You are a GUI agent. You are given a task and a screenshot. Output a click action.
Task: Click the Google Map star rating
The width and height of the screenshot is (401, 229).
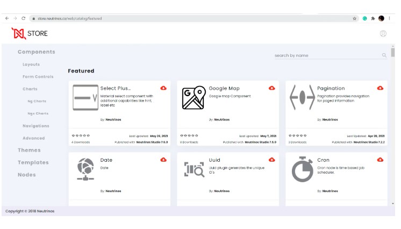click(189, 135)
